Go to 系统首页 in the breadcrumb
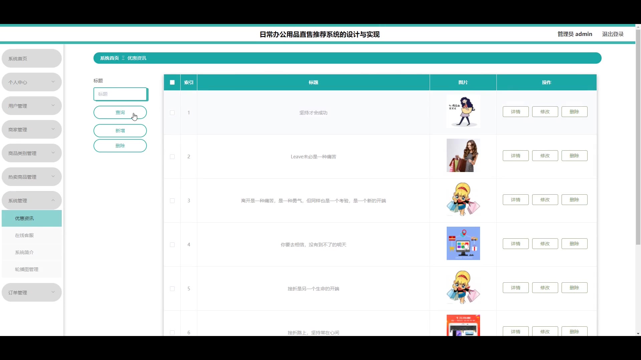Image resolution: width=641 pixels, height=360 pixels. tap(110, 58)
